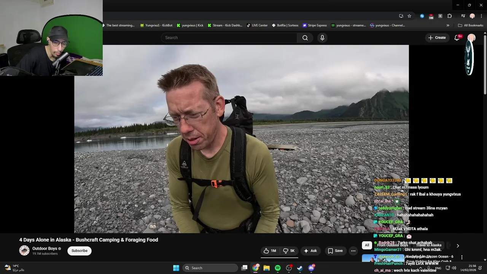
Task: Open options for the first suggested video
Action: pos(462,258)
